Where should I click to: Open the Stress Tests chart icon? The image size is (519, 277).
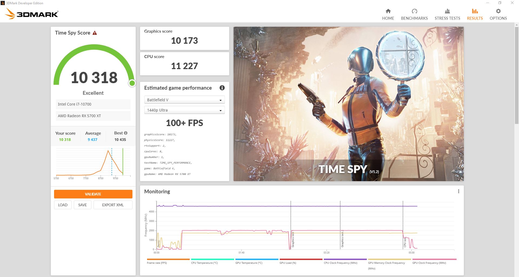(x=447, y=11)
